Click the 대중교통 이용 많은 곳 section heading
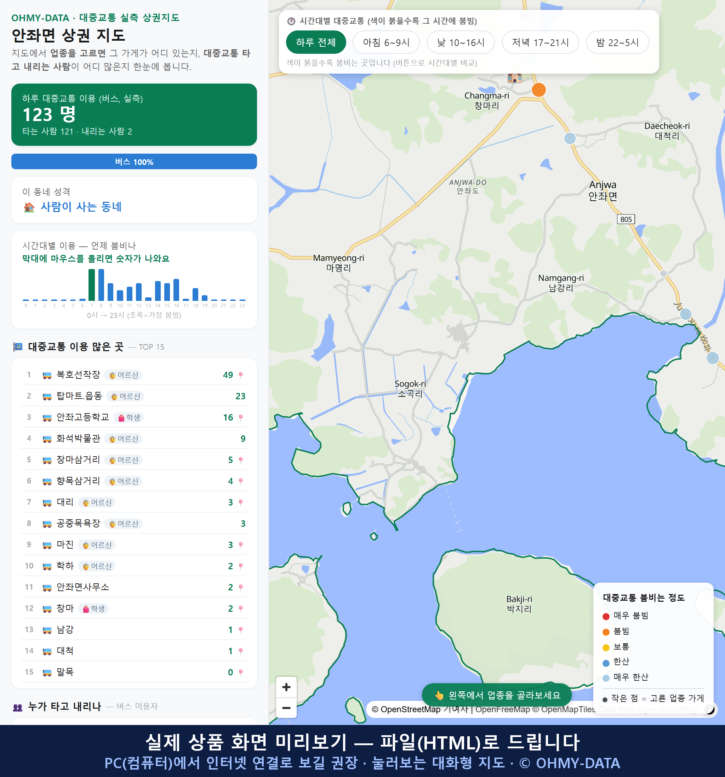 pos(75,347)
